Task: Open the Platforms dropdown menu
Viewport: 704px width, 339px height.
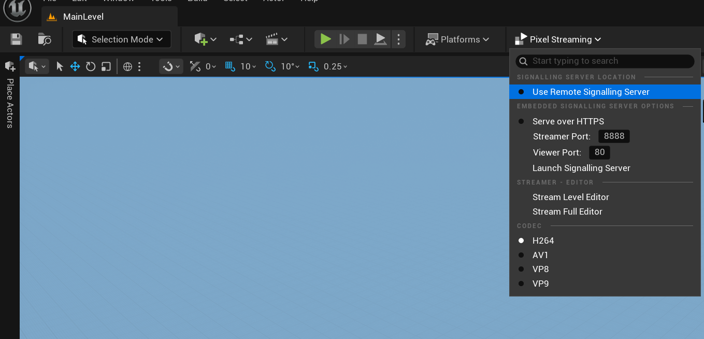Action: pyautogui.click(x=458, y=39)
